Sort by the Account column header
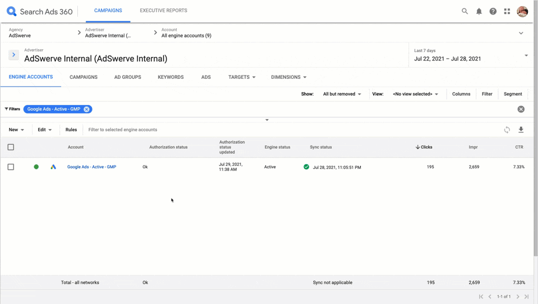 coord(76,147)
